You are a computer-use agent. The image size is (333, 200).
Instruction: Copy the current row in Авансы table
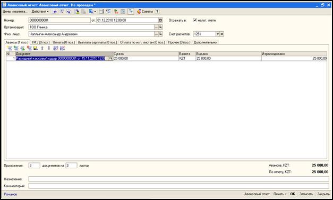(x=16, y=48)
